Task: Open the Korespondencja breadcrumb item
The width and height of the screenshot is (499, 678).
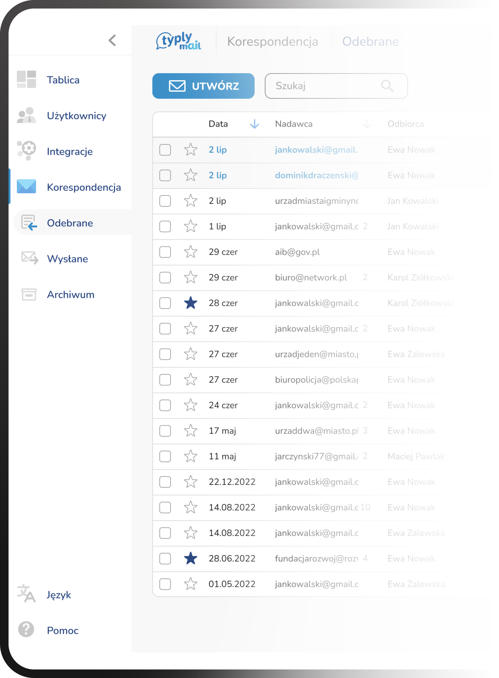Action: tap(273, 41)
